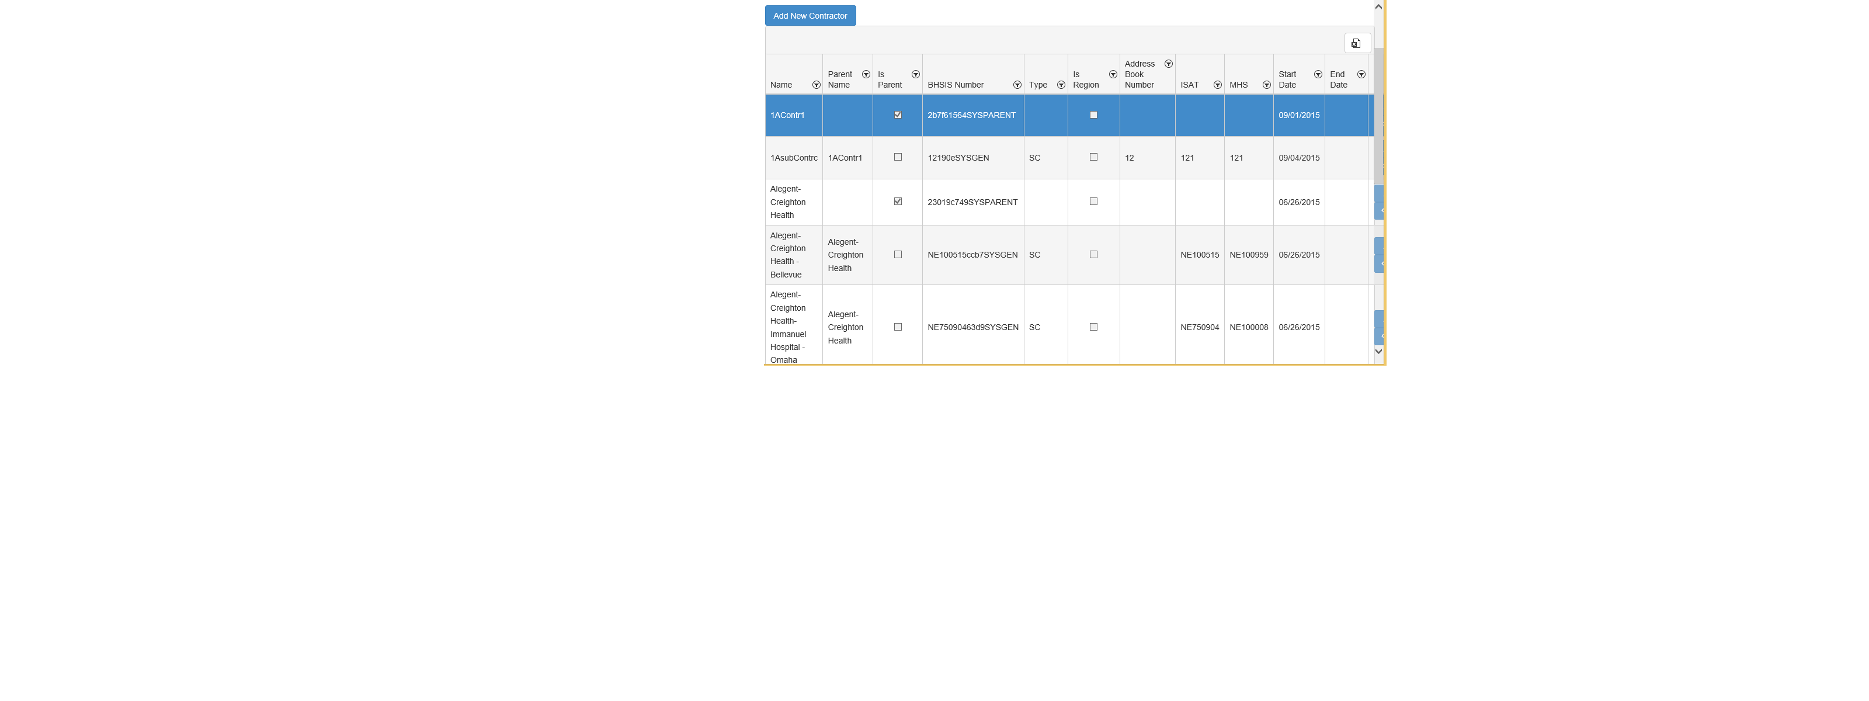The height and width of the screenshot is (701, 1869).
Task: Open the Start Date filter dropdown
Action: pyautogui.click(x=1318, y=75)
